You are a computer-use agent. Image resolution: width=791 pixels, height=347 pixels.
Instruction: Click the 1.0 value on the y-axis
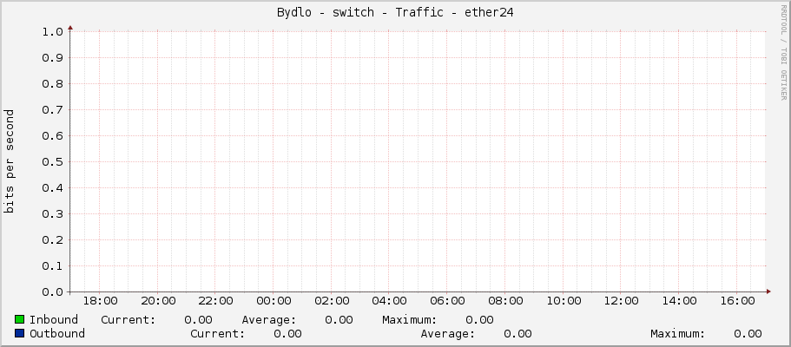click(x=52, y=32)
